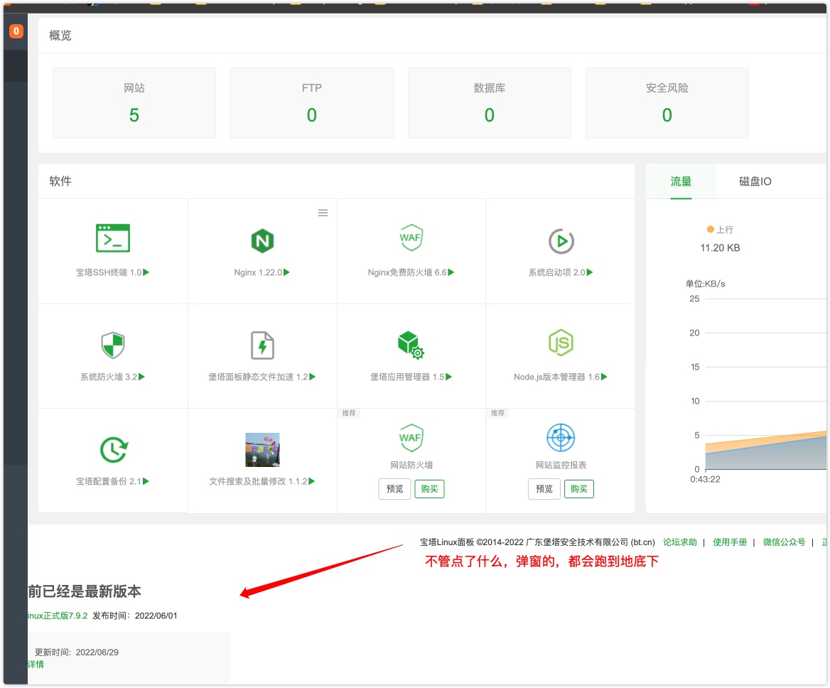The height and width of the screenshot is (688, 830).
Task: Click the 发布时间: 2022/06/01 text
Action: (x=135, y=616)
